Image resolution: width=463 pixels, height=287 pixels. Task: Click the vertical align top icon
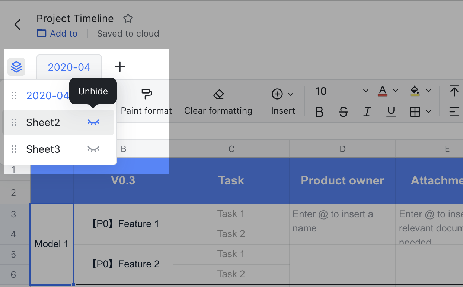click(454, 91)
